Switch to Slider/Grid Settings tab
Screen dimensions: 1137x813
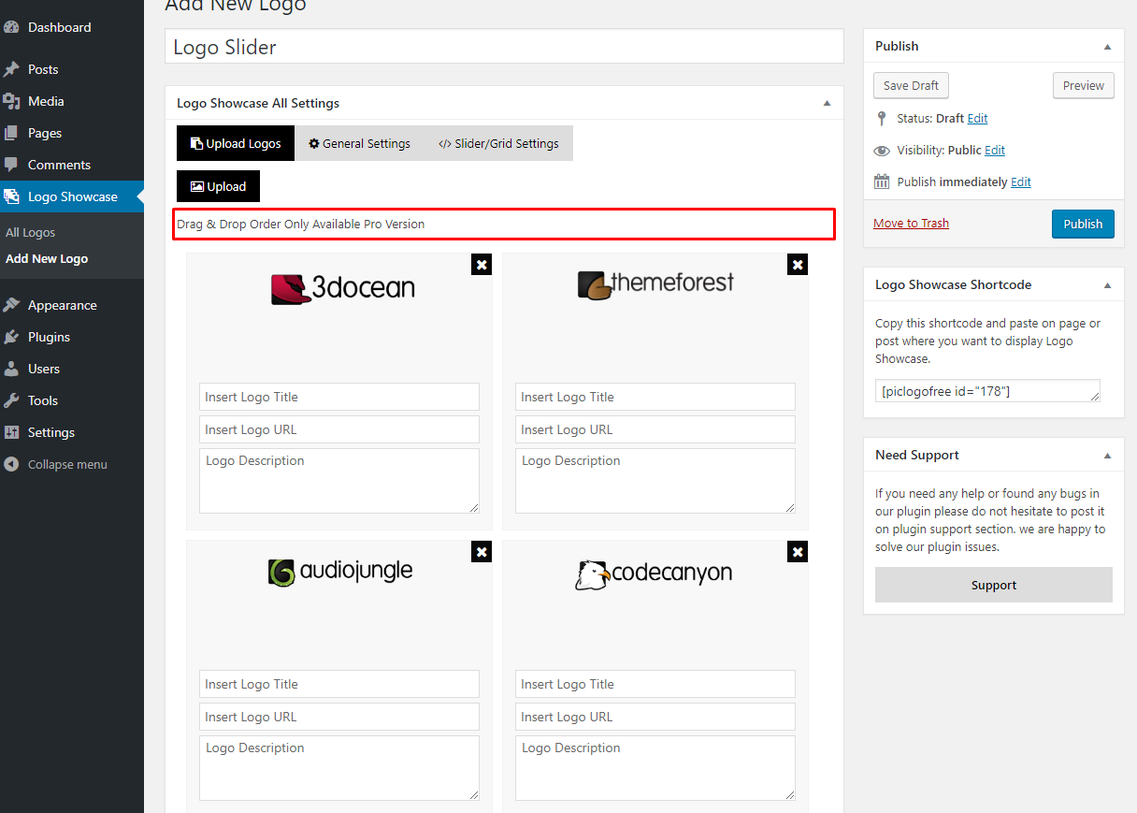(x=498, y=143)
